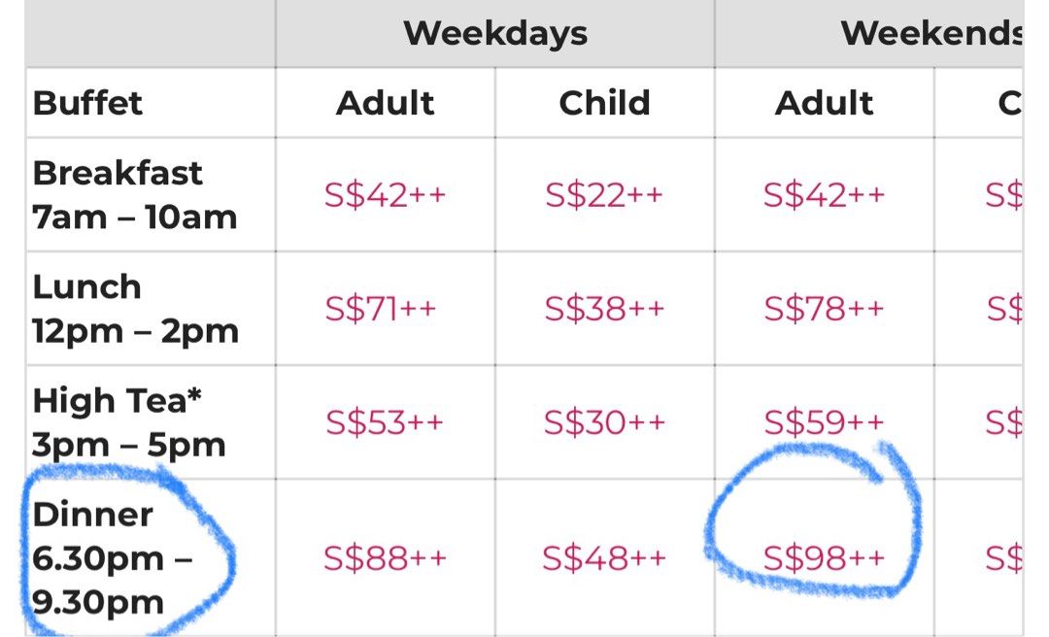The width and height of the screenshot is (1049, 637).
Task: Click the High Tea 3pm – 5pm label
Action: tap(129, 422)
